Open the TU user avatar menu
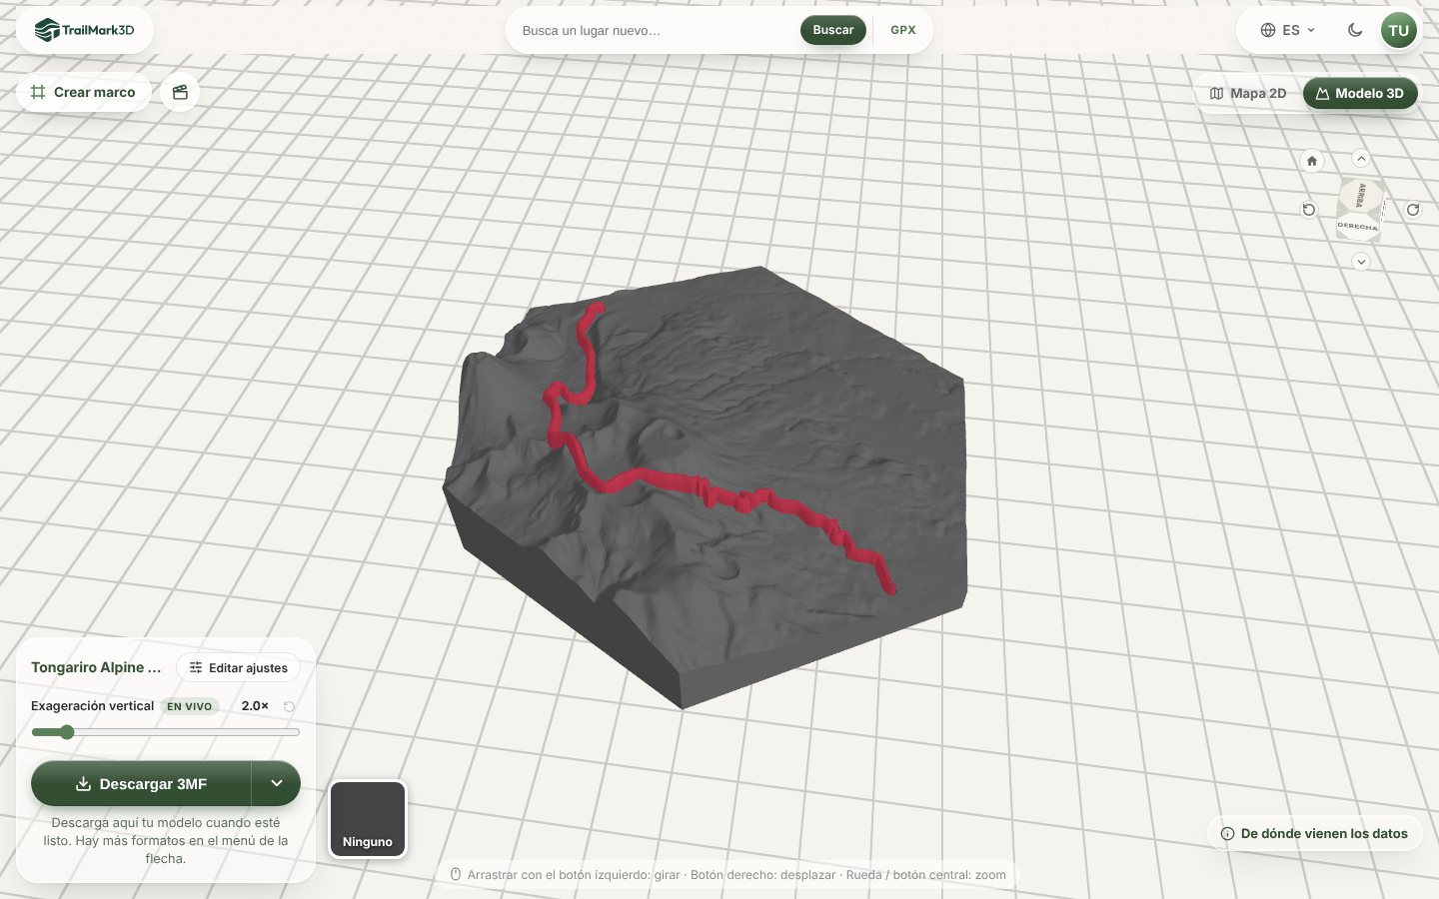Screen dimensions: 1439x899 tap(1399, 30)
